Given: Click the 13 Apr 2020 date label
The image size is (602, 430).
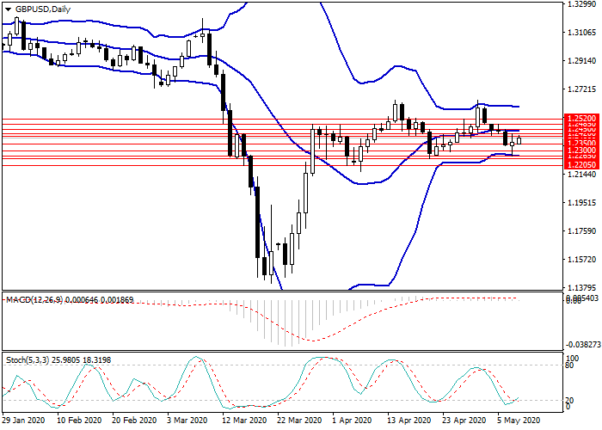Looking at the screenshot, I should click(x=408, y=421).
